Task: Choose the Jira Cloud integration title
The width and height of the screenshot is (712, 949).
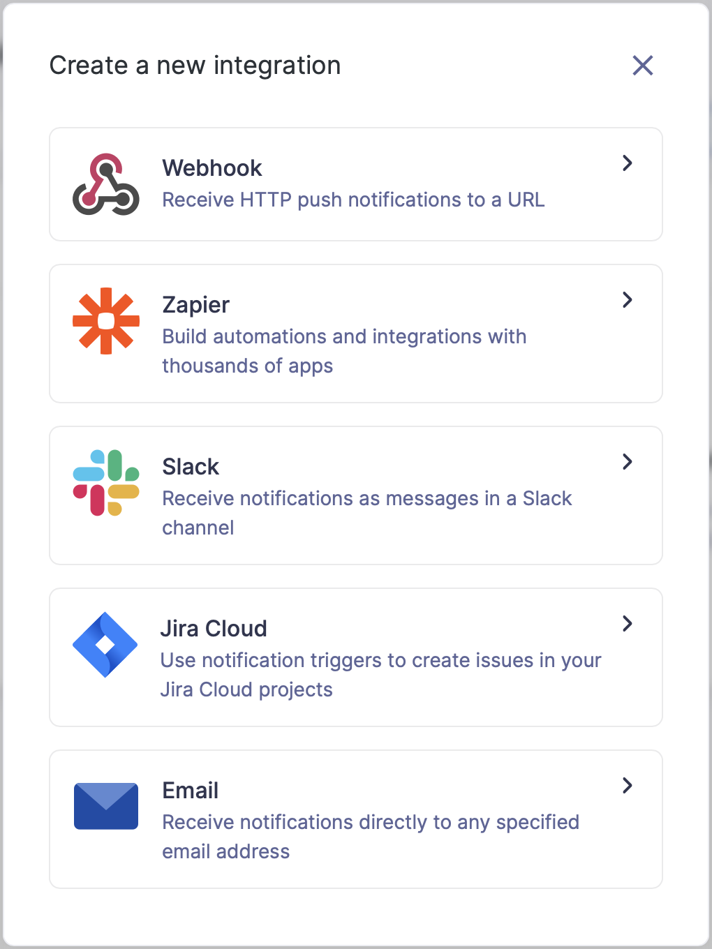Action: (x=214, y=629)
